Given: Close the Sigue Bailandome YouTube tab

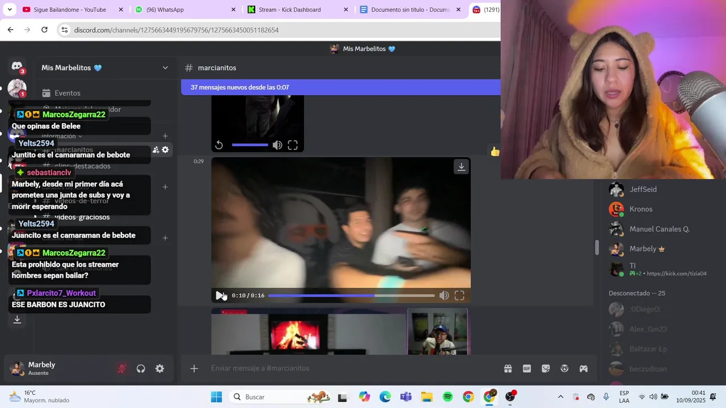Looking at the screenshot, I should [x=121, y=10].
